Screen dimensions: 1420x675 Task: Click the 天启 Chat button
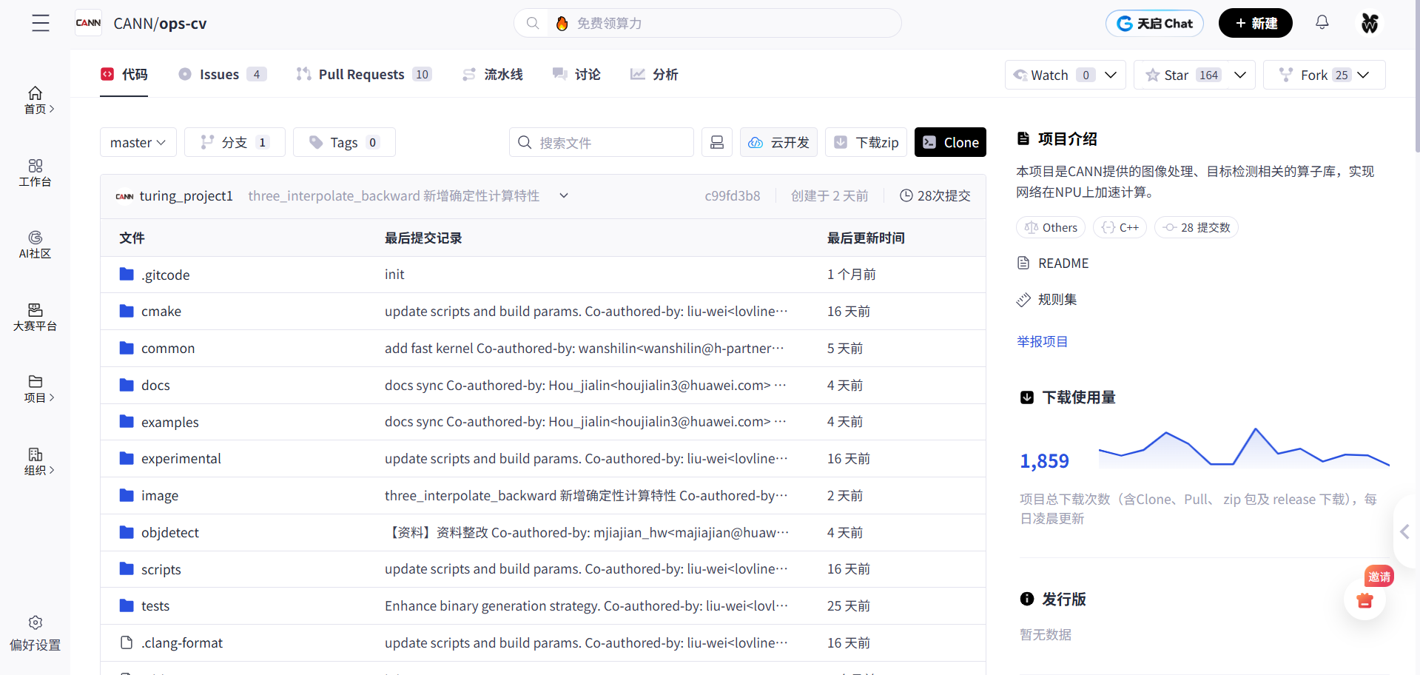(x=1154, y=23)
